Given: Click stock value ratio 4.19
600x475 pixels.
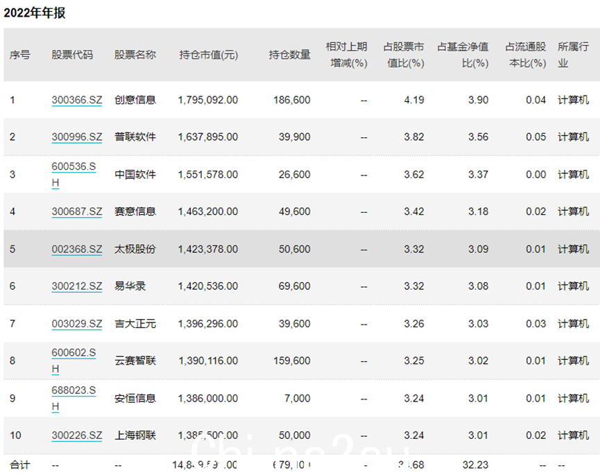Looking at the screenshot, I should 414,101.
